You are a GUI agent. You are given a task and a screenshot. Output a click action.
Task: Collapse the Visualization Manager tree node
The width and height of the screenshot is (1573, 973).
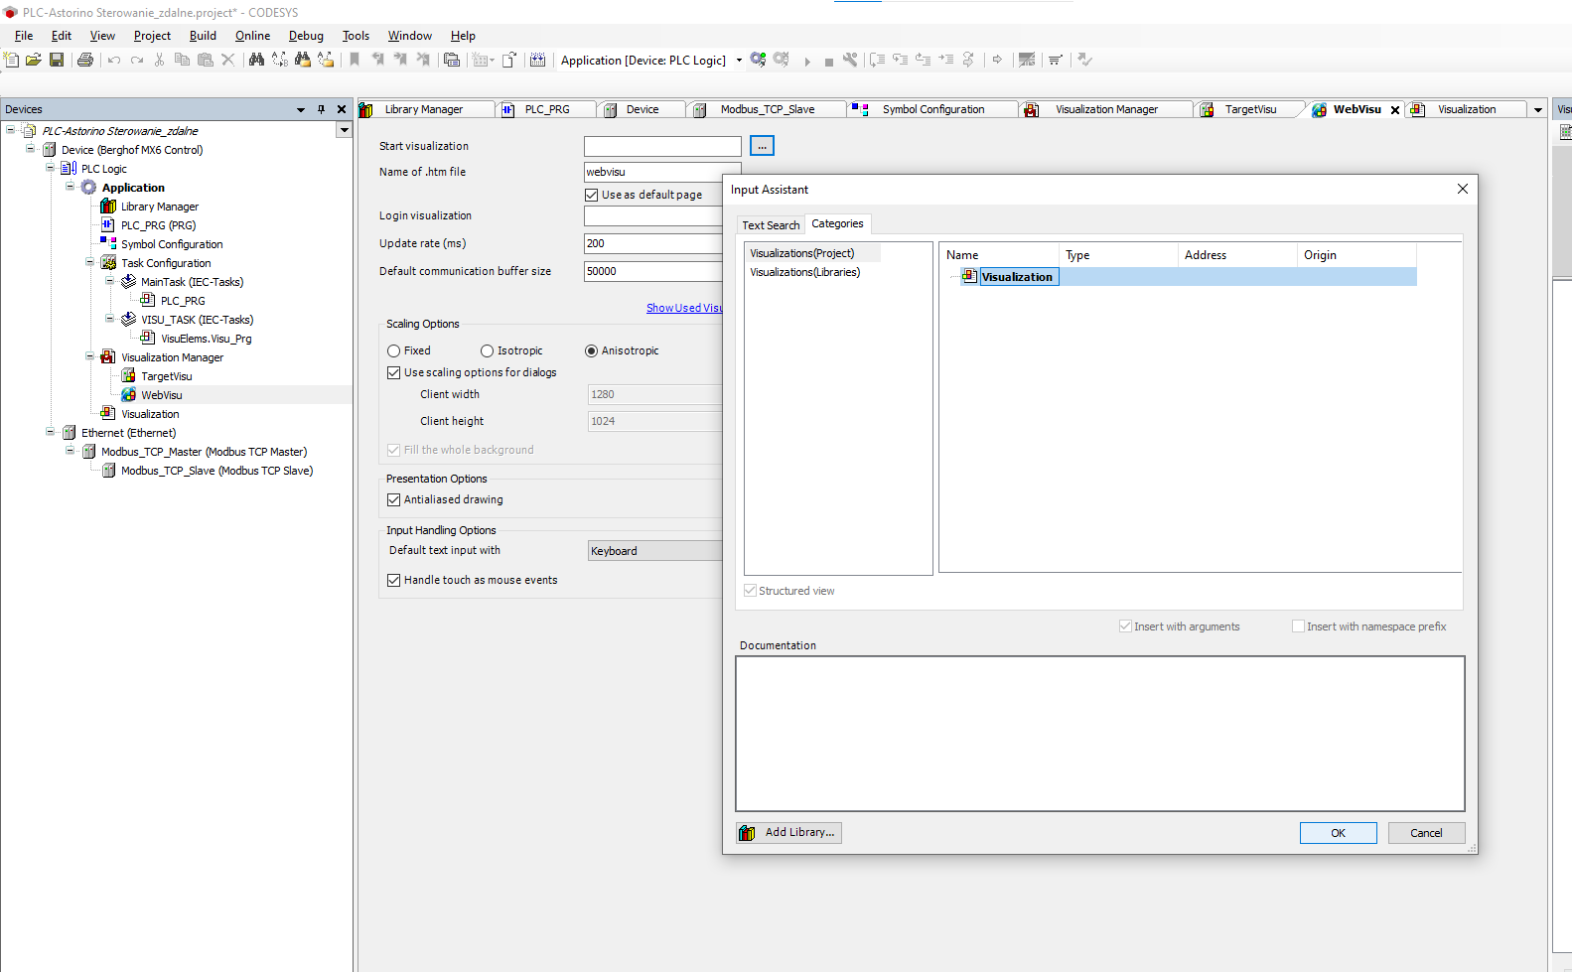click(90, 356)
